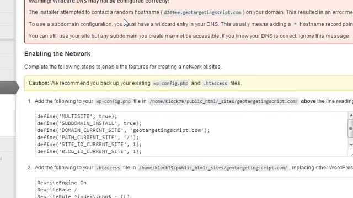Click the 'Caution:' label in the notice
The image size is (353, 198).
(x=39, y=83)
